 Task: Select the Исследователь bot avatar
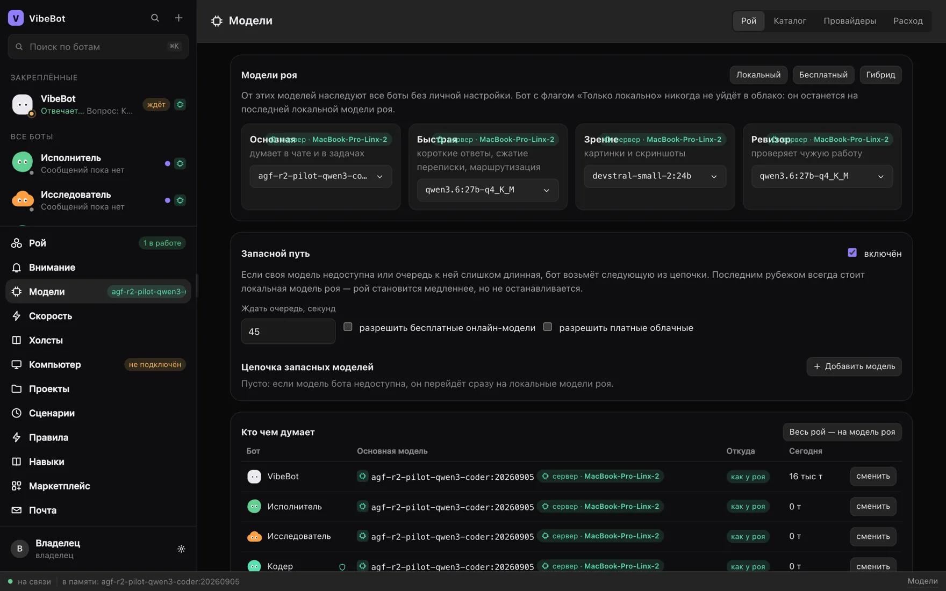pyautogui.click(x=23, y=200)
